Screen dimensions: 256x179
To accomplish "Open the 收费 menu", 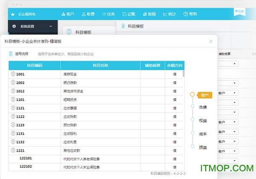I will click(88, 14).
